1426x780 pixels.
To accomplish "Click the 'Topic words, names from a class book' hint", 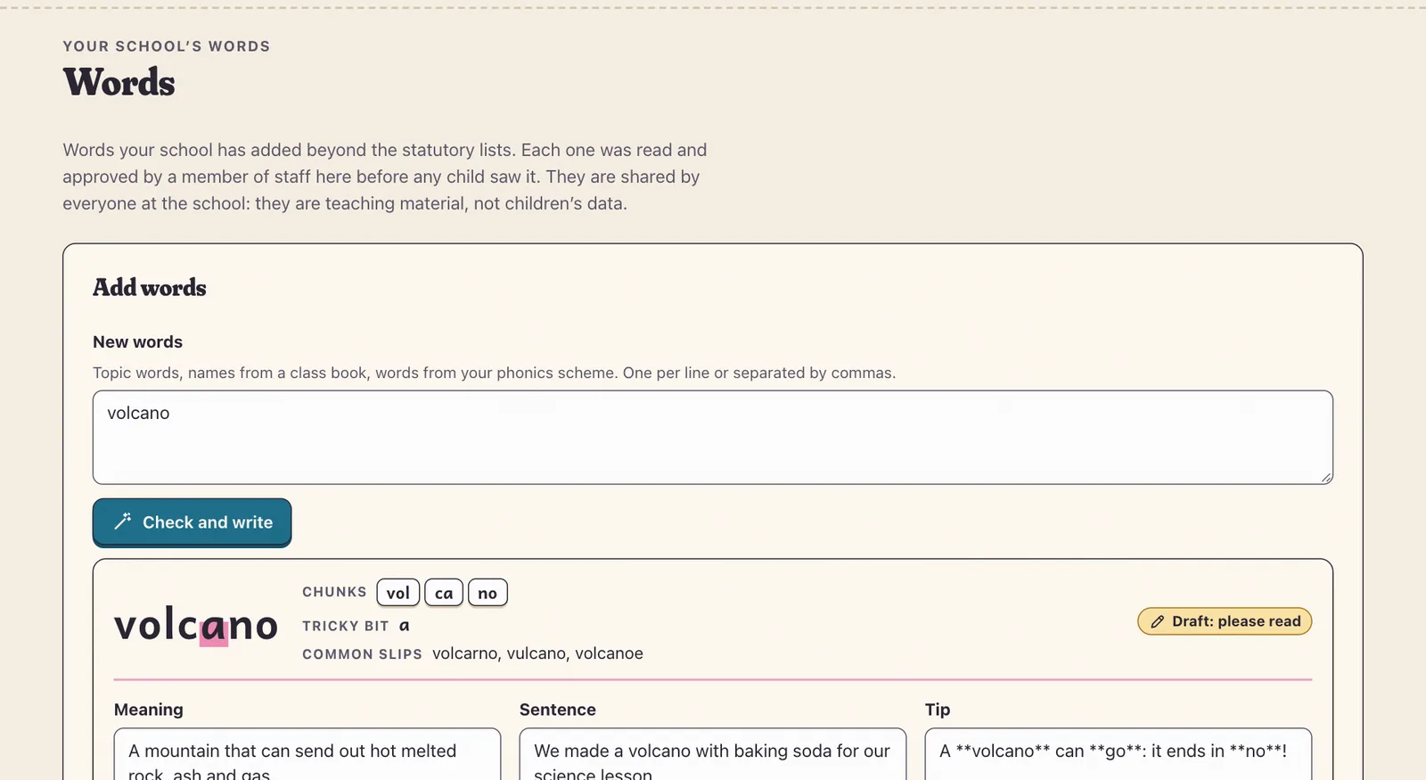I will (x=495, y=373).
